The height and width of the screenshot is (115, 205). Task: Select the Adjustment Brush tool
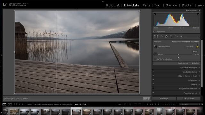pyautogui.click(x=181, y=37)
